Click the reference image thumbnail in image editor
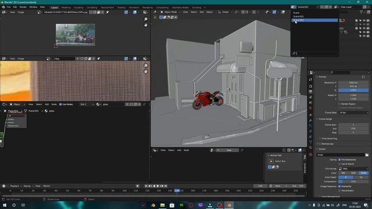 (x=76, y=35)
